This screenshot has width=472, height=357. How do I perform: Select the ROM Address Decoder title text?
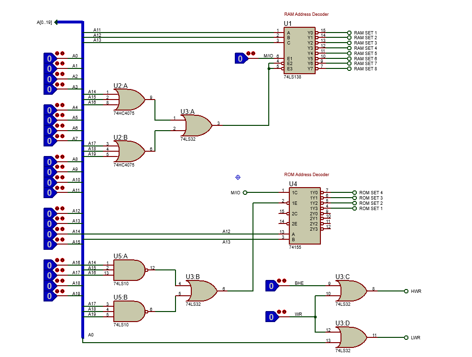307,175
